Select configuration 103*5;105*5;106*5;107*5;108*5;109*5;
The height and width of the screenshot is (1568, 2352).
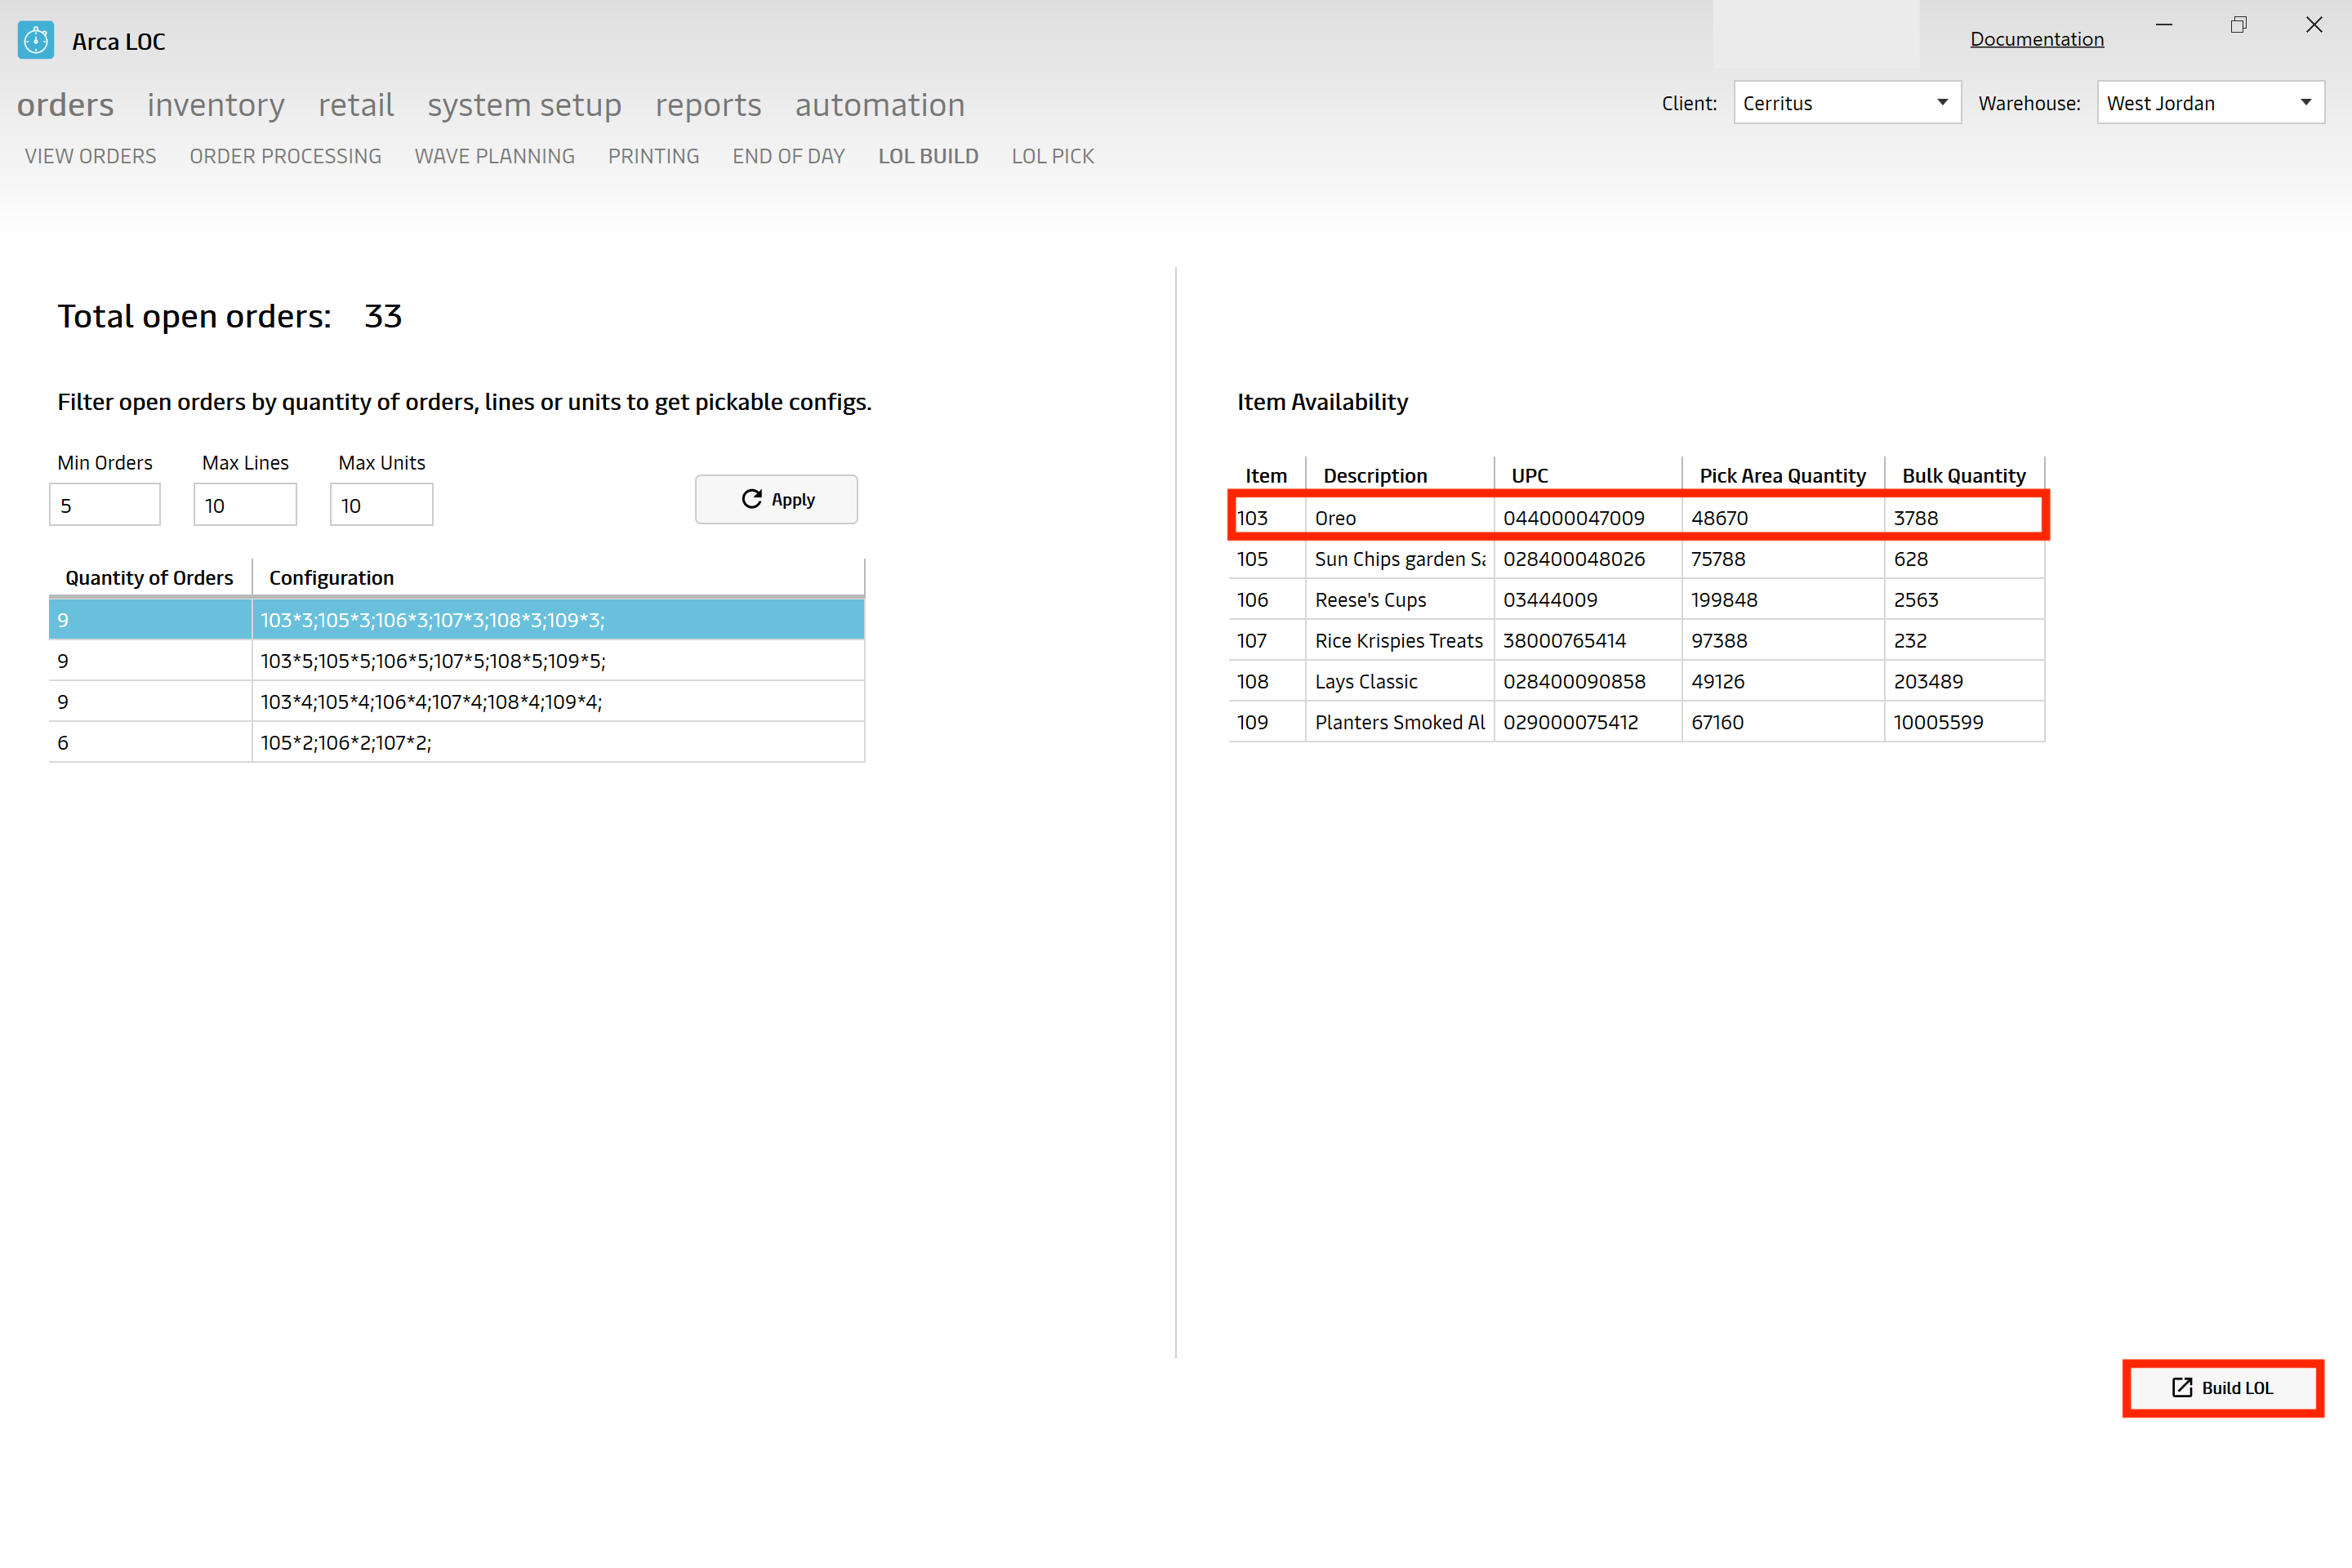(x=457, y=660)
